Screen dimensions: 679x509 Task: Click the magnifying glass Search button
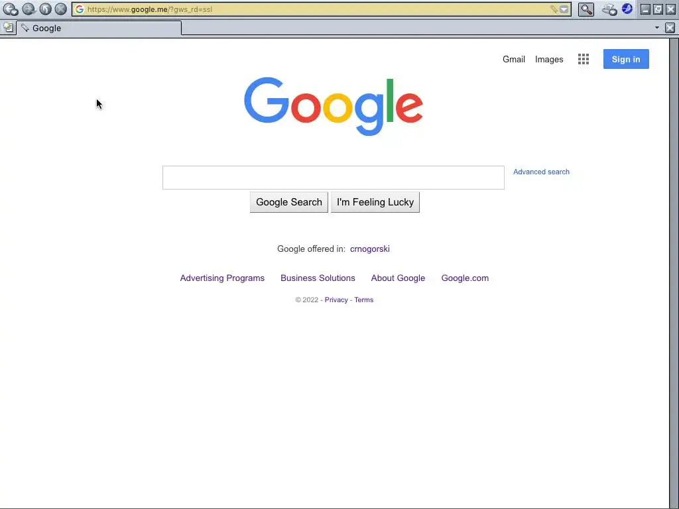point(586,9)
